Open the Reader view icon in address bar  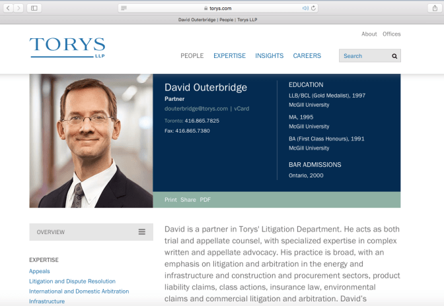(x=124, y=8)
